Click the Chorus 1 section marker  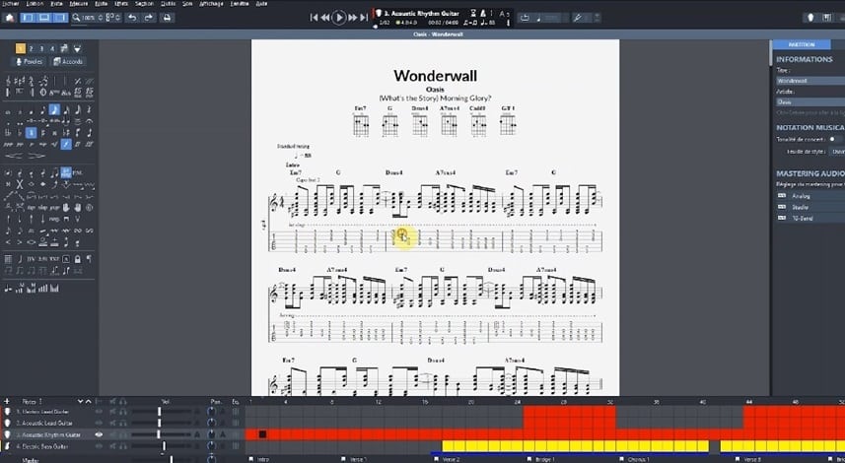pos(633,459)
